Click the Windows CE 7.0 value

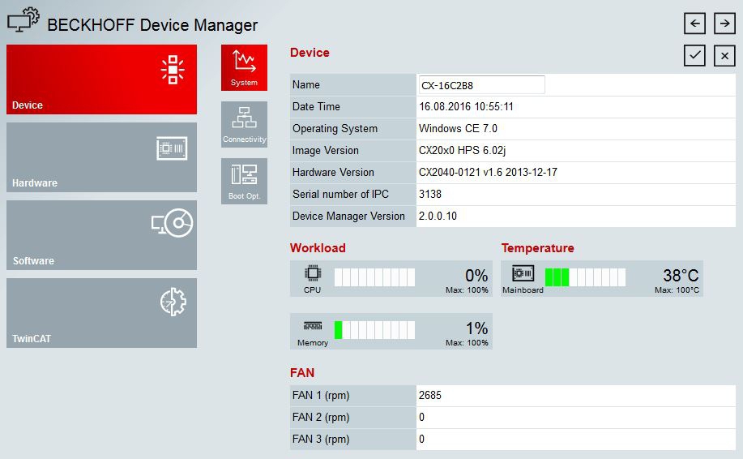click(459, 128)
